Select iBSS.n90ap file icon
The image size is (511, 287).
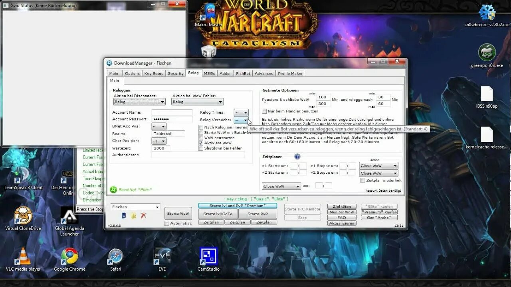487,97
